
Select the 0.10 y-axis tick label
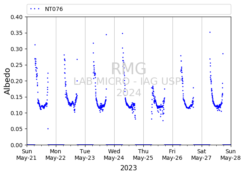point(17,113)
